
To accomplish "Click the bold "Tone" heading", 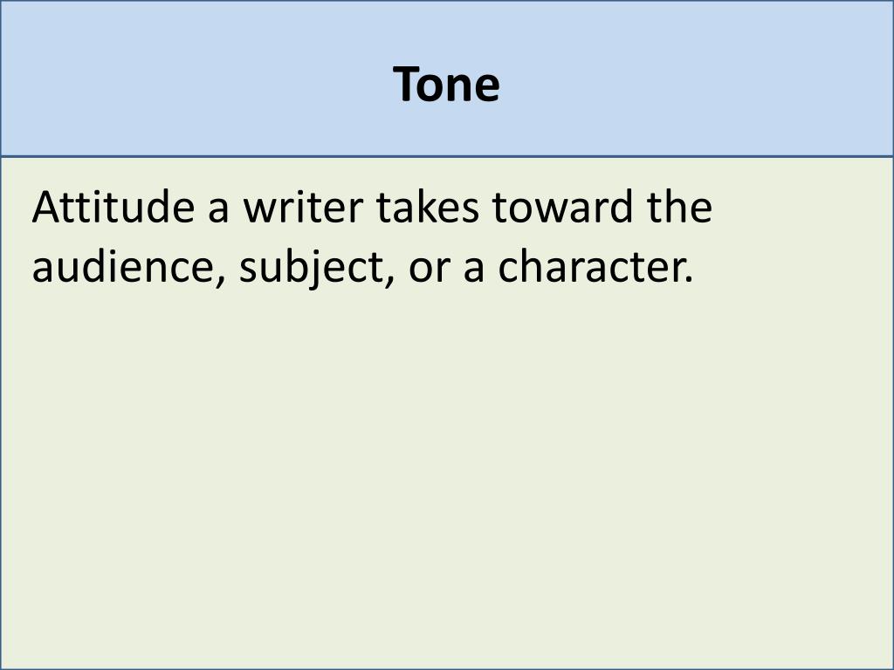I will coord(446,85).
